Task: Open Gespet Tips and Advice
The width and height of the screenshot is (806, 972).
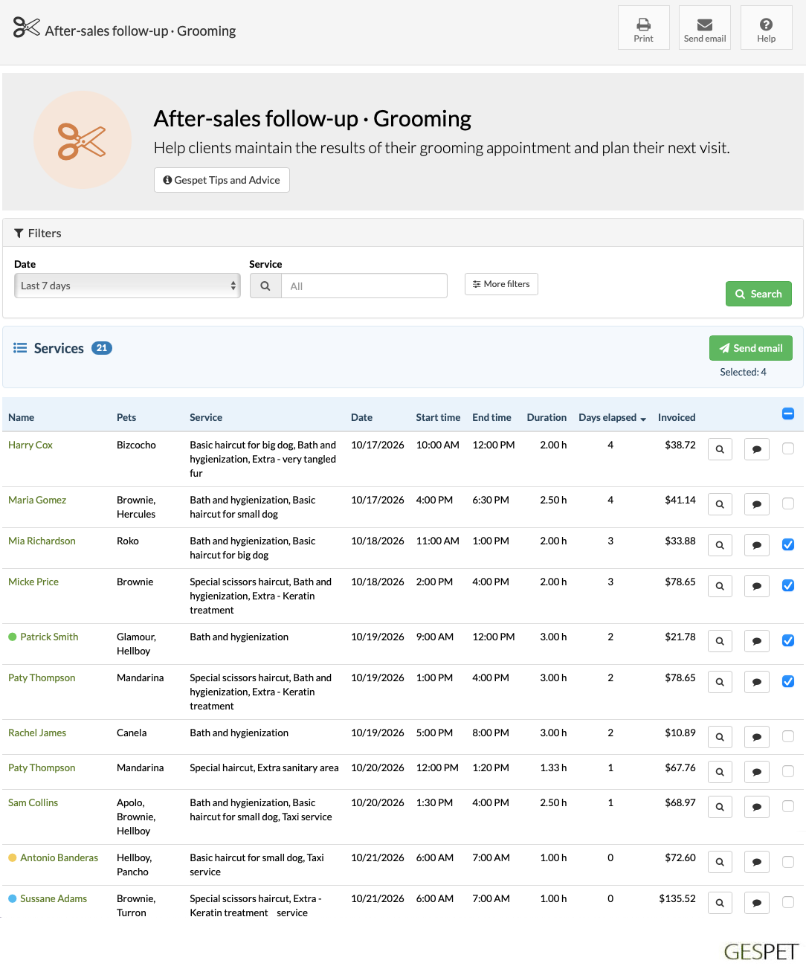Action: [222, 180]
